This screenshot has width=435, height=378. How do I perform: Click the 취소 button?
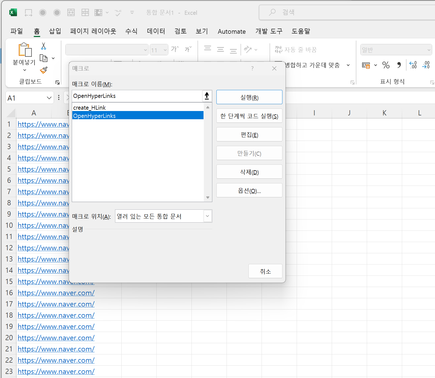[x=265, y=271]
